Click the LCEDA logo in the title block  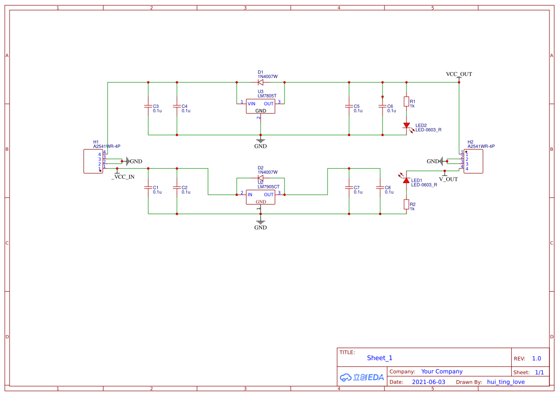(362, 377)
